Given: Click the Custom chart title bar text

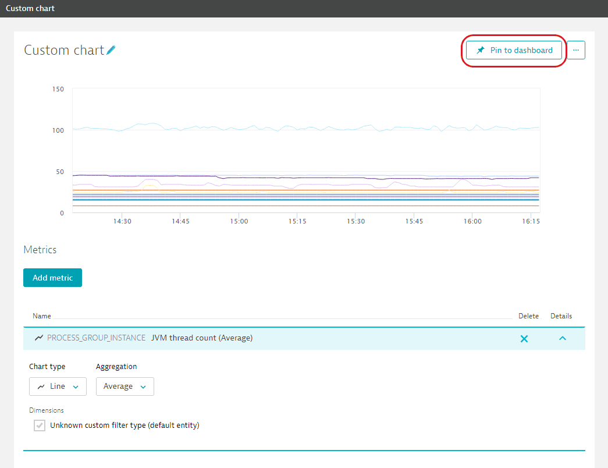Looking at the screenshot, I should coord(30,9).
